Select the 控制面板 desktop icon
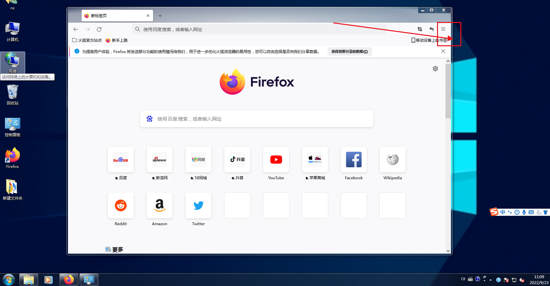The height and width of the screenshot is (286, 550). point(12,127)
